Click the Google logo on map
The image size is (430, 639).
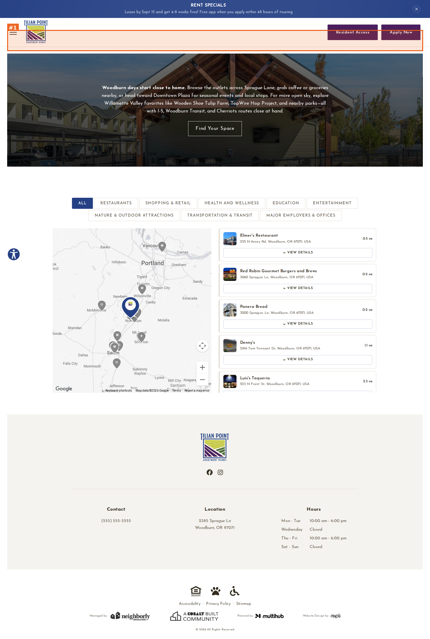[64, 389]
